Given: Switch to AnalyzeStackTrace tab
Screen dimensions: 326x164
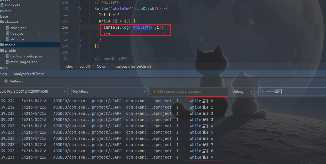Looking at the screenshot, I should 29,74.
